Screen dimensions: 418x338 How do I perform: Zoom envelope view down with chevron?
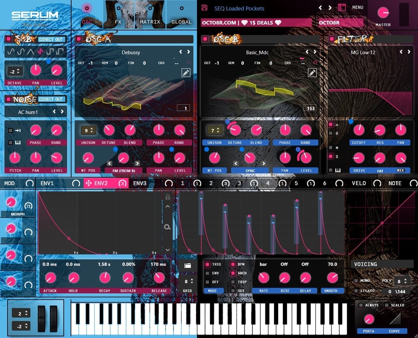click(168, 250)
